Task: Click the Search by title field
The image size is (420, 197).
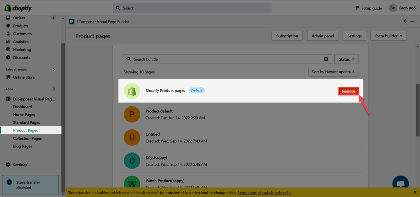Action: (227, 59)
